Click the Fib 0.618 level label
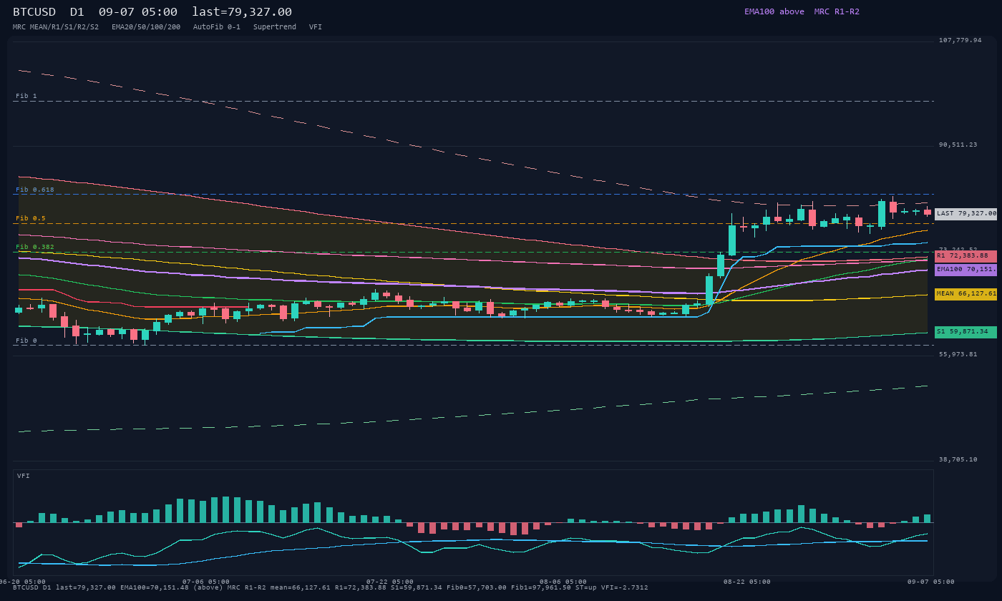This screenshot has width=1002, height=601. [35, 190]
